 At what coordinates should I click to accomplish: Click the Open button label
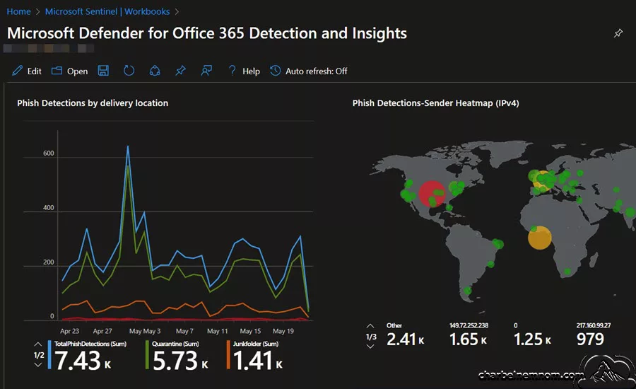click(78, 71)
